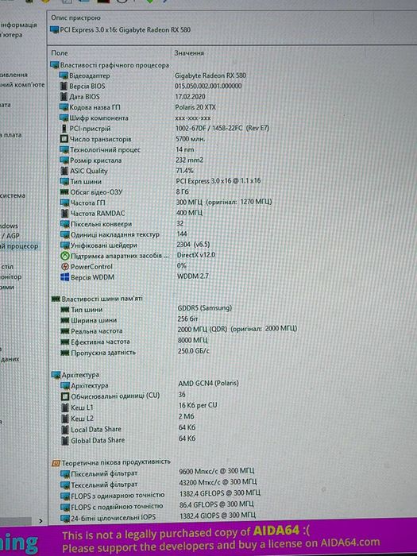Screen dimensions: 417x556
Task: Click the icon beside Розмір кристала
Action: pos(64,160)
